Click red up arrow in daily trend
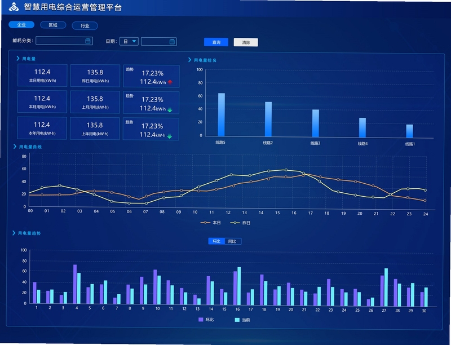This screenshot has width=451, height=345. 170,82
